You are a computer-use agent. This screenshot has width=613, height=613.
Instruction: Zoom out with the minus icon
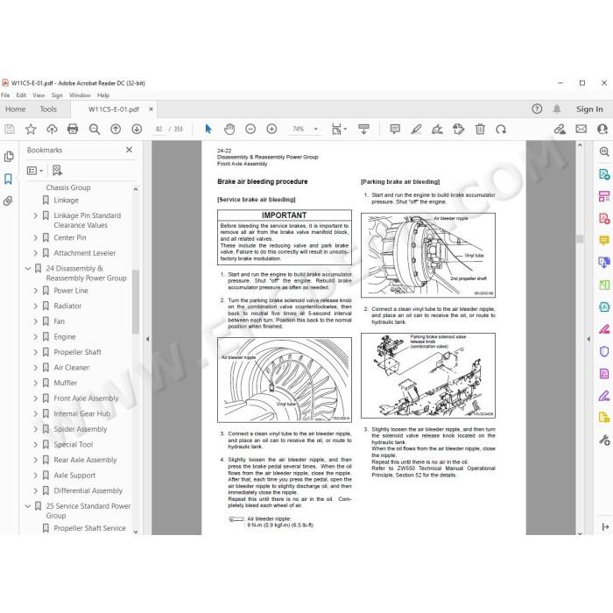click(x=250, y=129)
